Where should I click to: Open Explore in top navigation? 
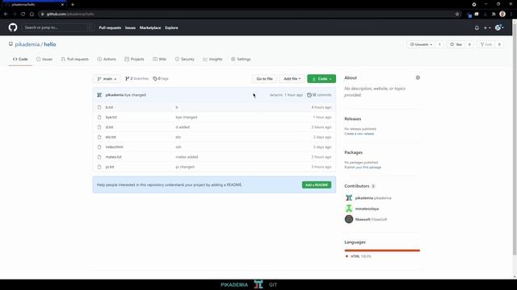point(171,28)
